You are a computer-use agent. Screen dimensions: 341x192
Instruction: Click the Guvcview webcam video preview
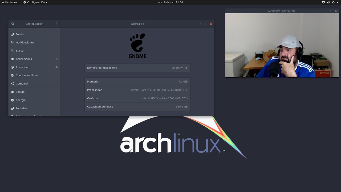point(282,45)
